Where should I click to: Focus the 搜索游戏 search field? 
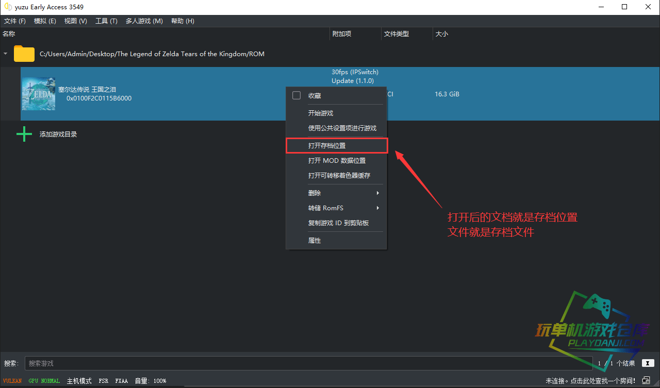click(308, 363)
